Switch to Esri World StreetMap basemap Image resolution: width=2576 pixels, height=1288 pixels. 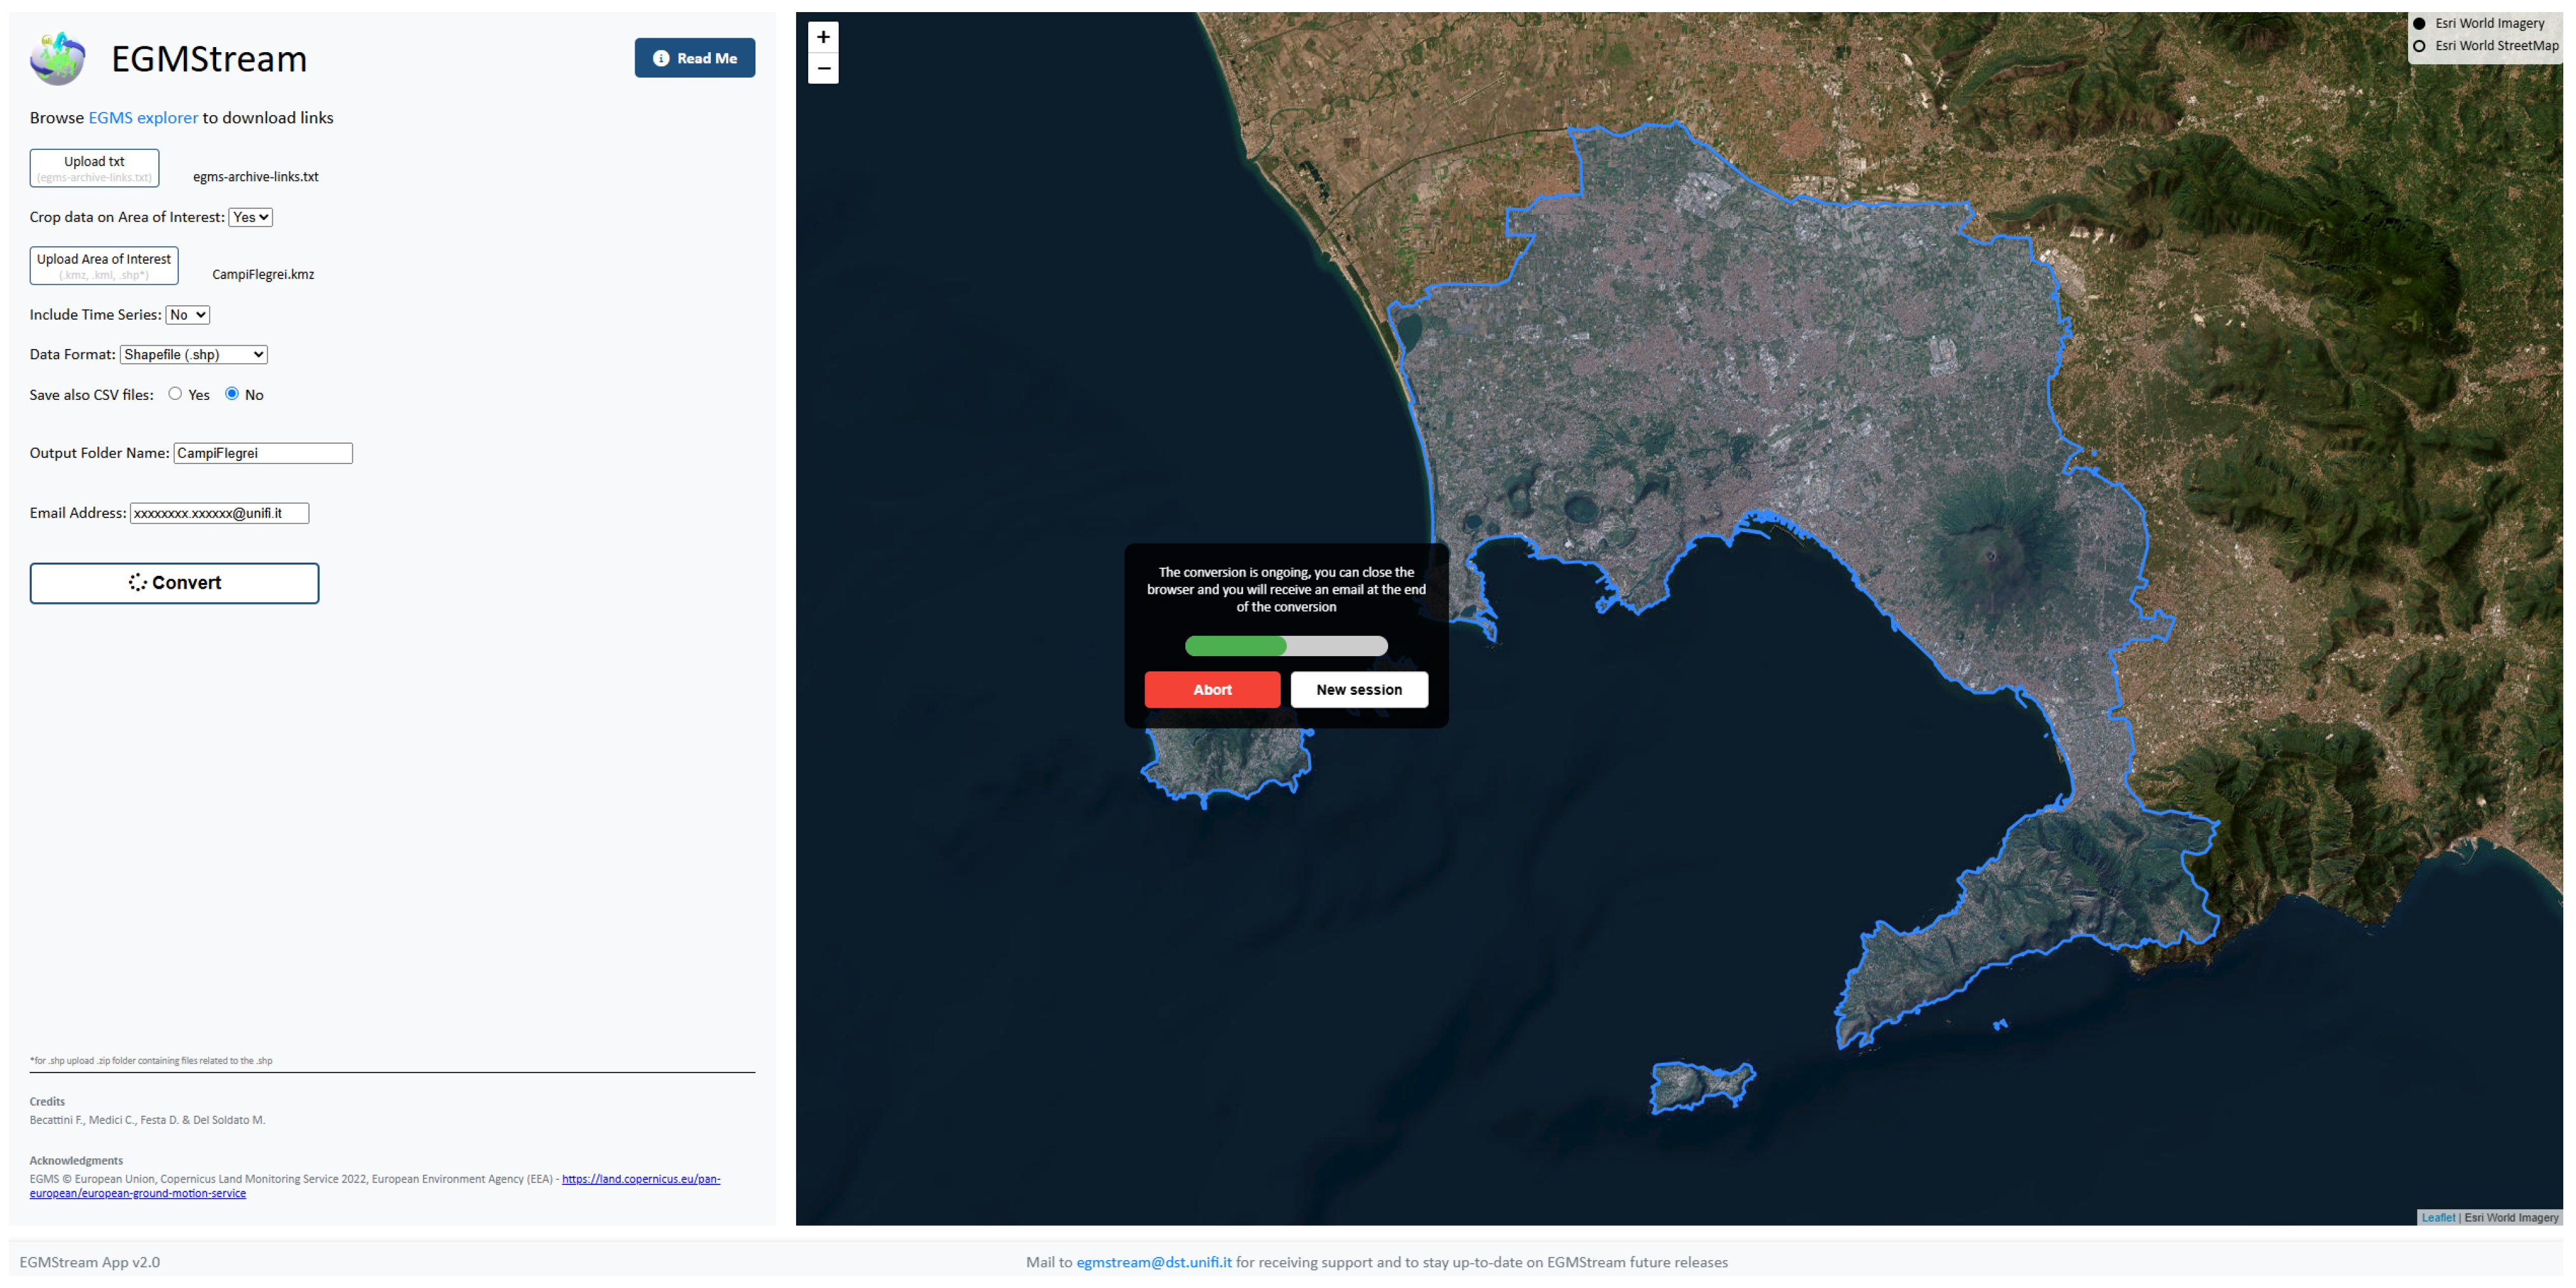tap(2418, 46)
